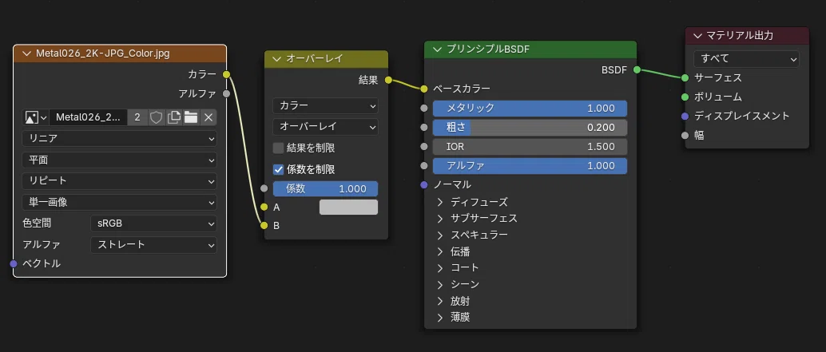Image resolution: width=826 pixels, height=352 pixels.
Task: Click the 粗さ 0.200 slider
Action: point(530,128)
